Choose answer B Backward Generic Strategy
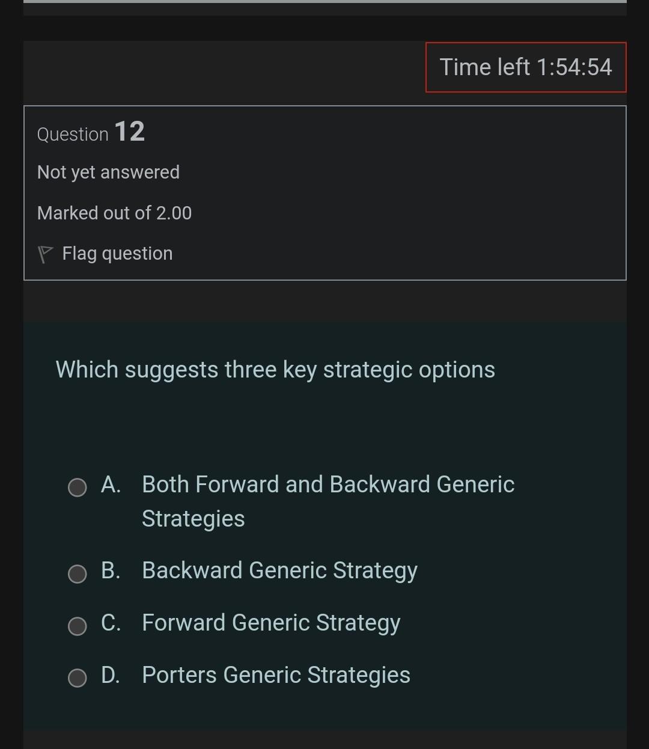Image resolution: width=649 pixels, height=749 pixels. pos(279,570)
